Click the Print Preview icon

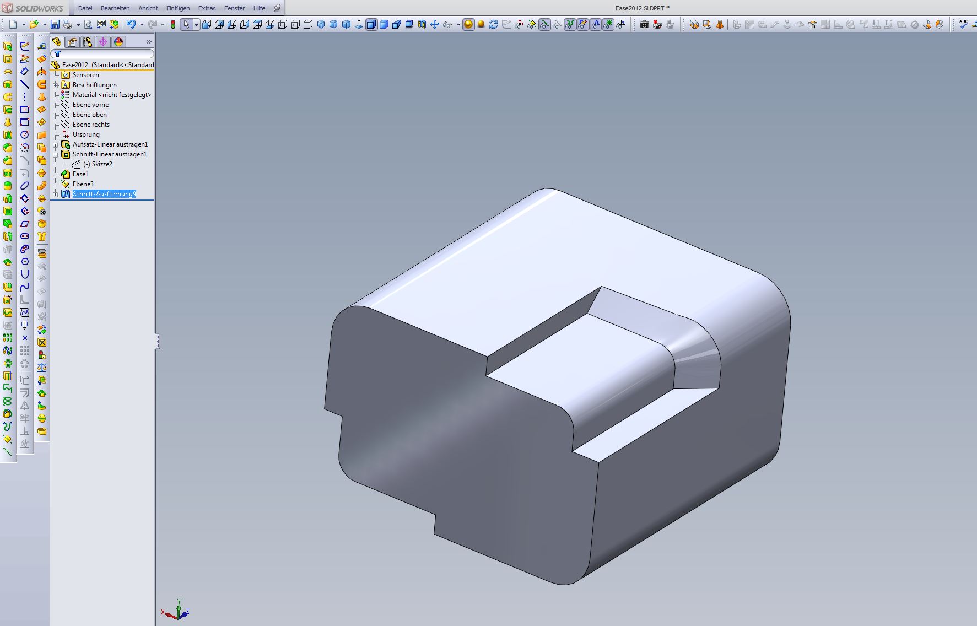click(x=88, y=24)
